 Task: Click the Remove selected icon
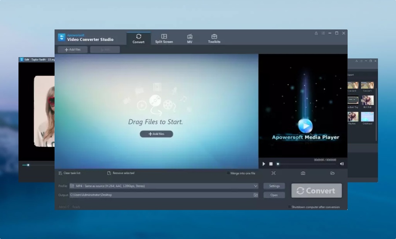tap(109, 173)
